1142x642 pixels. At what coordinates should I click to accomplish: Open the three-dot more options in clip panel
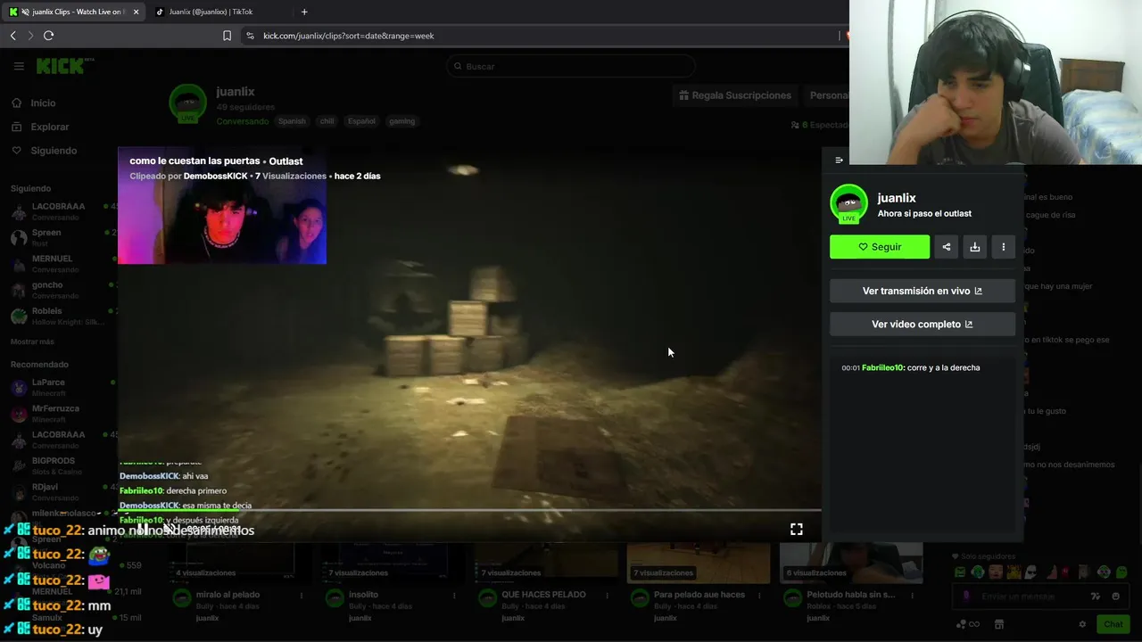click(1004, 247)
